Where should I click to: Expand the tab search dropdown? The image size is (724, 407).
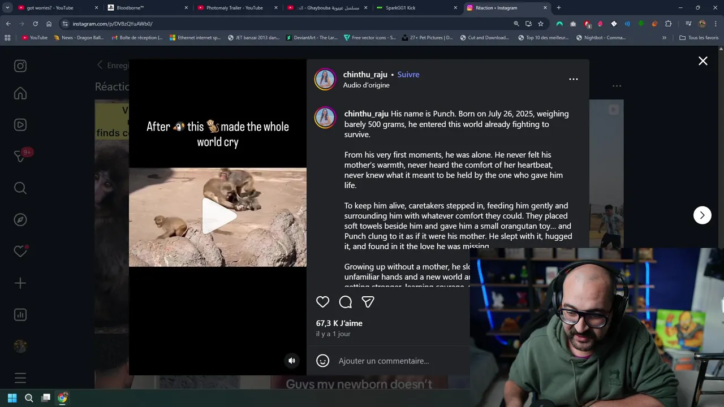pos(7,8)
